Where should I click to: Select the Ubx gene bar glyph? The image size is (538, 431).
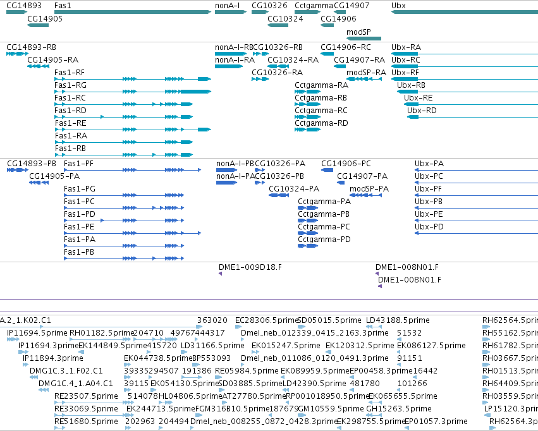coord(465,12)
